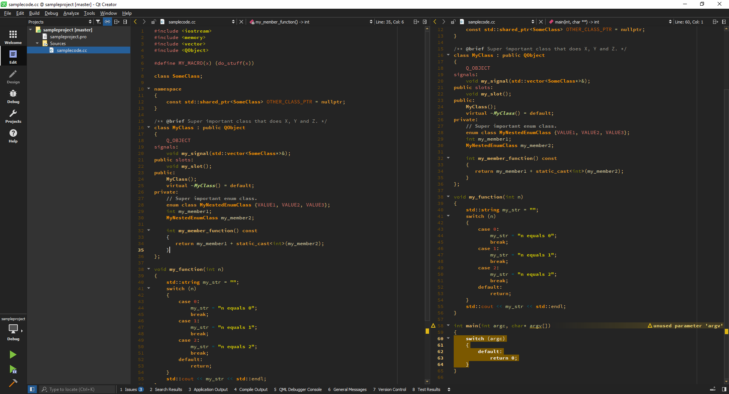Open Help mode

[13, 136]
